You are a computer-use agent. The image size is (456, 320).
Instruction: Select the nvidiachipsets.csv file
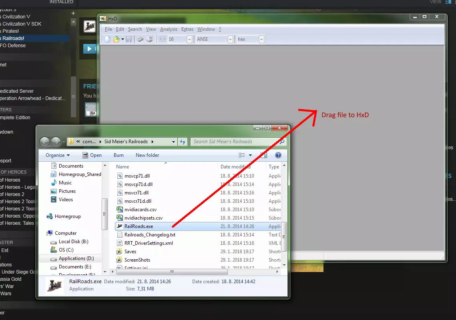pos(143,218)
